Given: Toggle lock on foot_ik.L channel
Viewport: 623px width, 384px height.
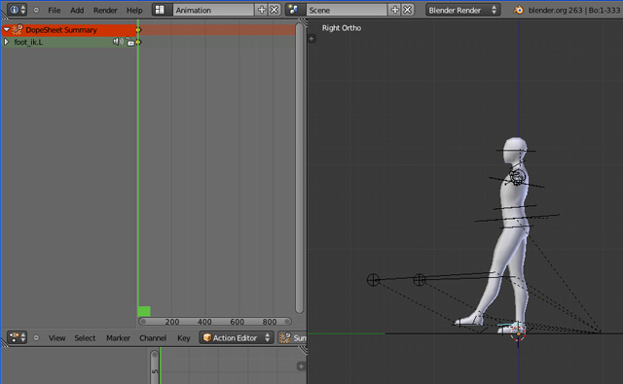Looking at the screenshot, I should (x=129, y=42).
